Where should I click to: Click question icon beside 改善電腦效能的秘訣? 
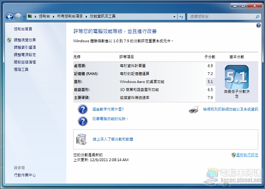83,121
